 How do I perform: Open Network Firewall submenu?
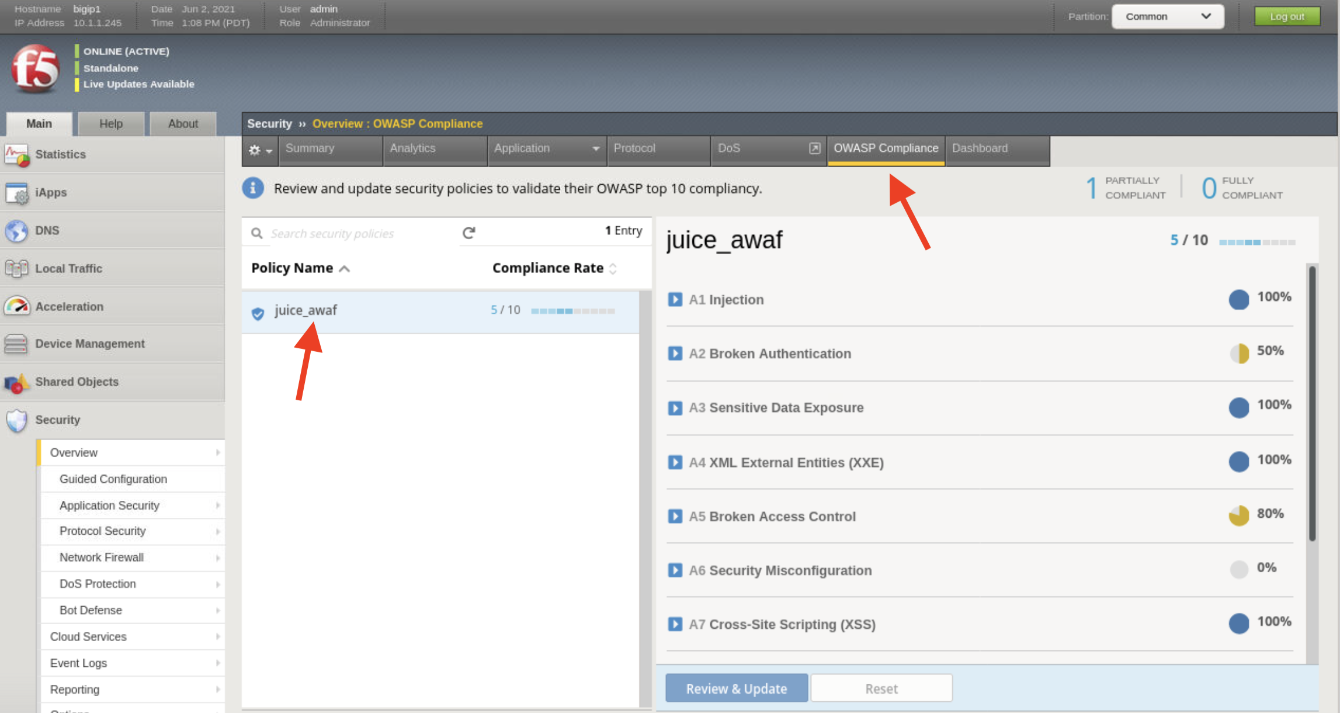pos(132,558)
